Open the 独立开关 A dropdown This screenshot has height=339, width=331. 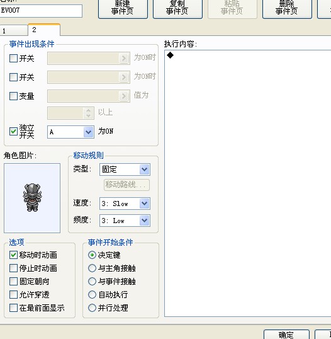(x=70, y=132)
